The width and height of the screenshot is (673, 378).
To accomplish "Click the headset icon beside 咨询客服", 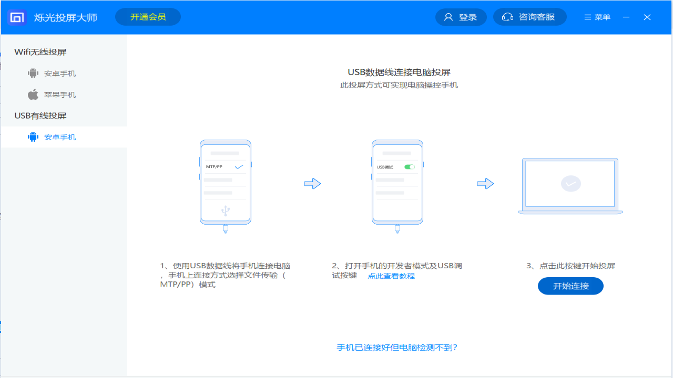I will [507, 17].
